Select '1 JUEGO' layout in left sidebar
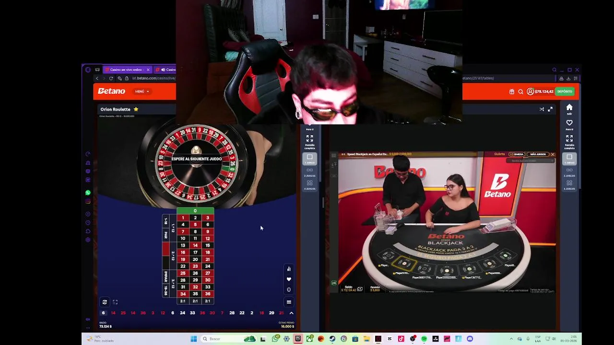This screenshot has width=614, height=345. (310, 159)
